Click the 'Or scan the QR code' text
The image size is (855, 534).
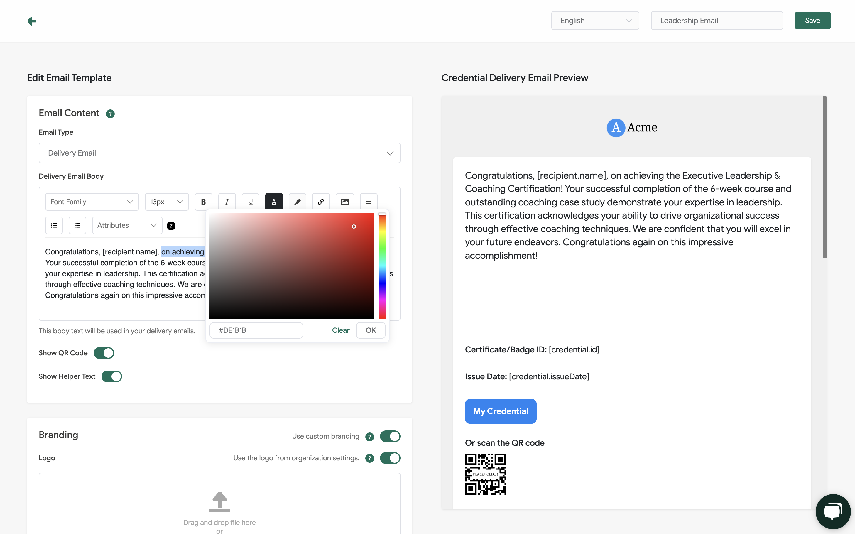pos(504,443)
